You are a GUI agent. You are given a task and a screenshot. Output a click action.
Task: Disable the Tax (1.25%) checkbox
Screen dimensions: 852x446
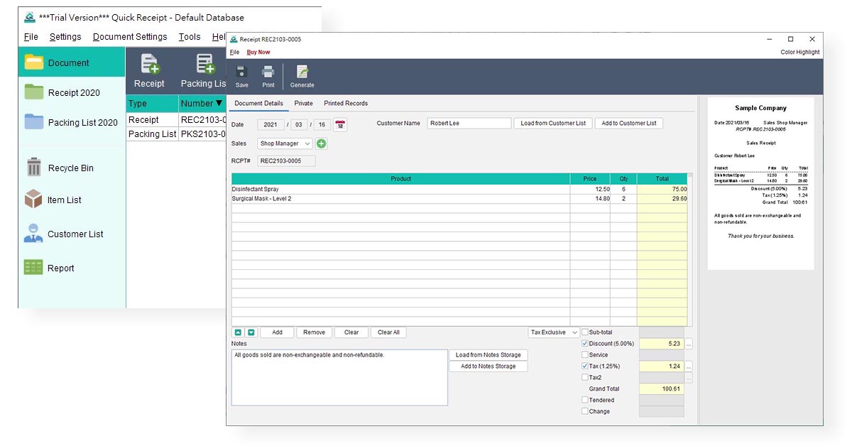click(585, 366)
